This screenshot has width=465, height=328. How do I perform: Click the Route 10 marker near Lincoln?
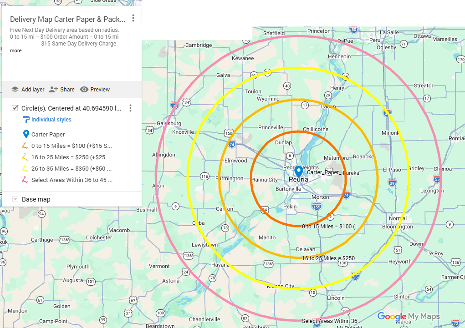[x=313, y=293]
